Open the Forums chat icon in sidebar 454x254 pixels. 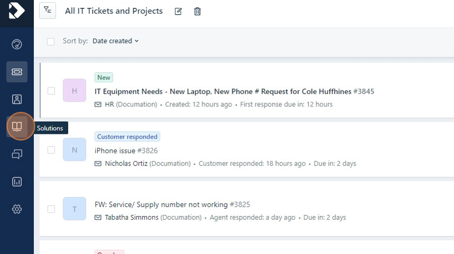(17, 154)
